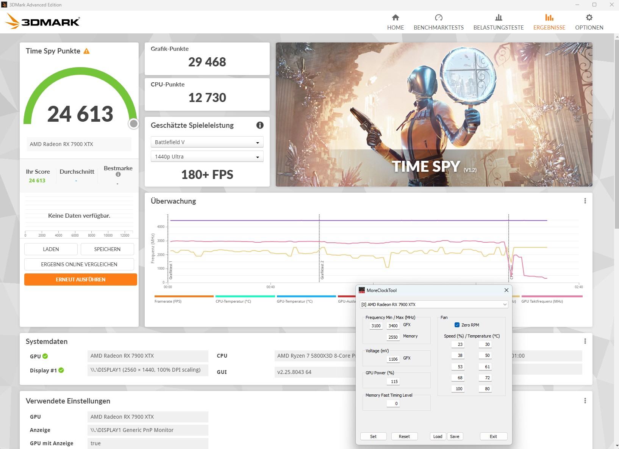The height and width of the screenshot is (449, 619).
Task: Click info icon under Bestmarke
Action: click(x=118, y=174)
